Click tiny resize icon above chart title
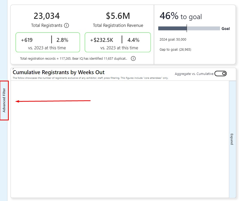This screenshot has height=201, width=239. click(13, 69)
